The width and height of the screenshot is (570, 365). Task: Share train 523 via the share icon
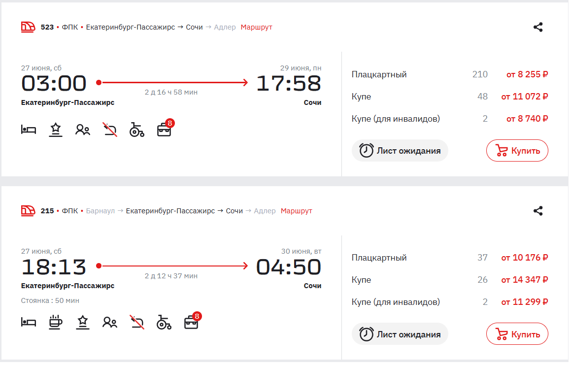coord(538,28)
